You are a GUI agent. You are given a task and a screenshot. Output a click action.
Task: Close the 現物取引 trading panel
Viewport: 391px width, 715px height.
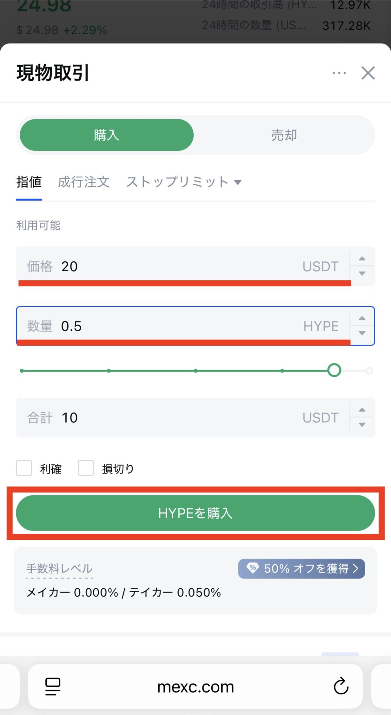click(x=368, y=73)
